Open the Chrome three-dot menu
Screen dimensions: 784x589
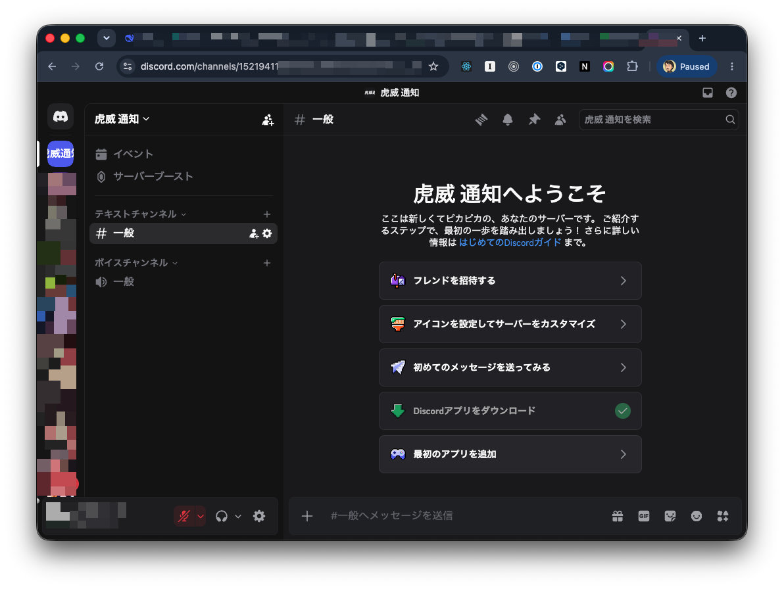732,66
